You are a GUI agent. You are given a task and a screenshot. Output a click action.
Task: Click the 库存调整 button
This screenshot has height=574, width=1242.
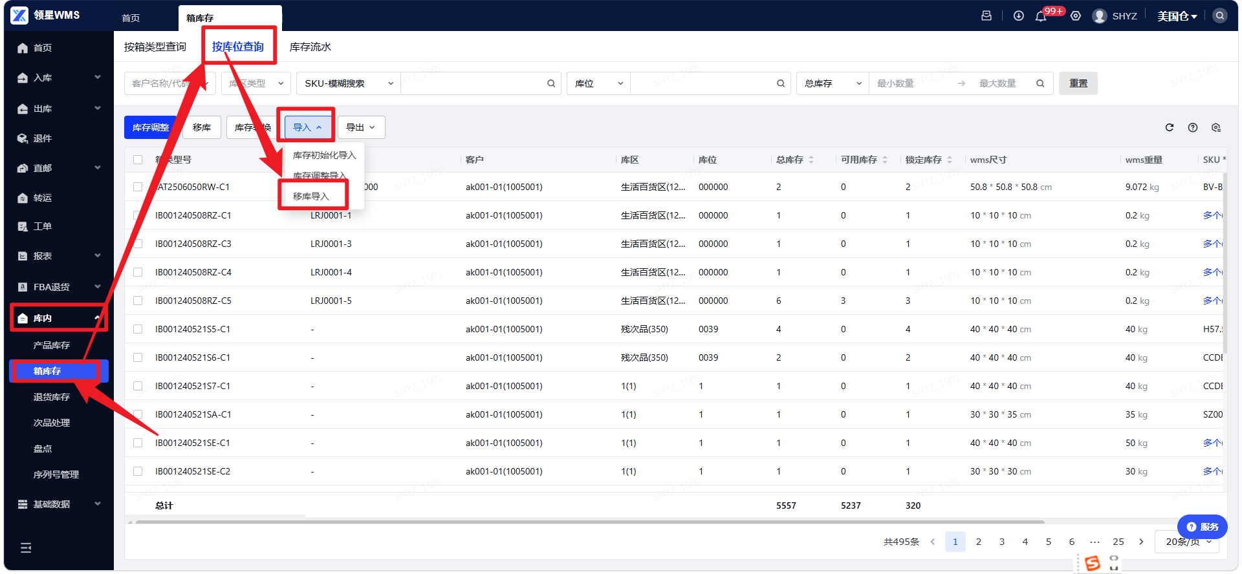coord(151,127)
